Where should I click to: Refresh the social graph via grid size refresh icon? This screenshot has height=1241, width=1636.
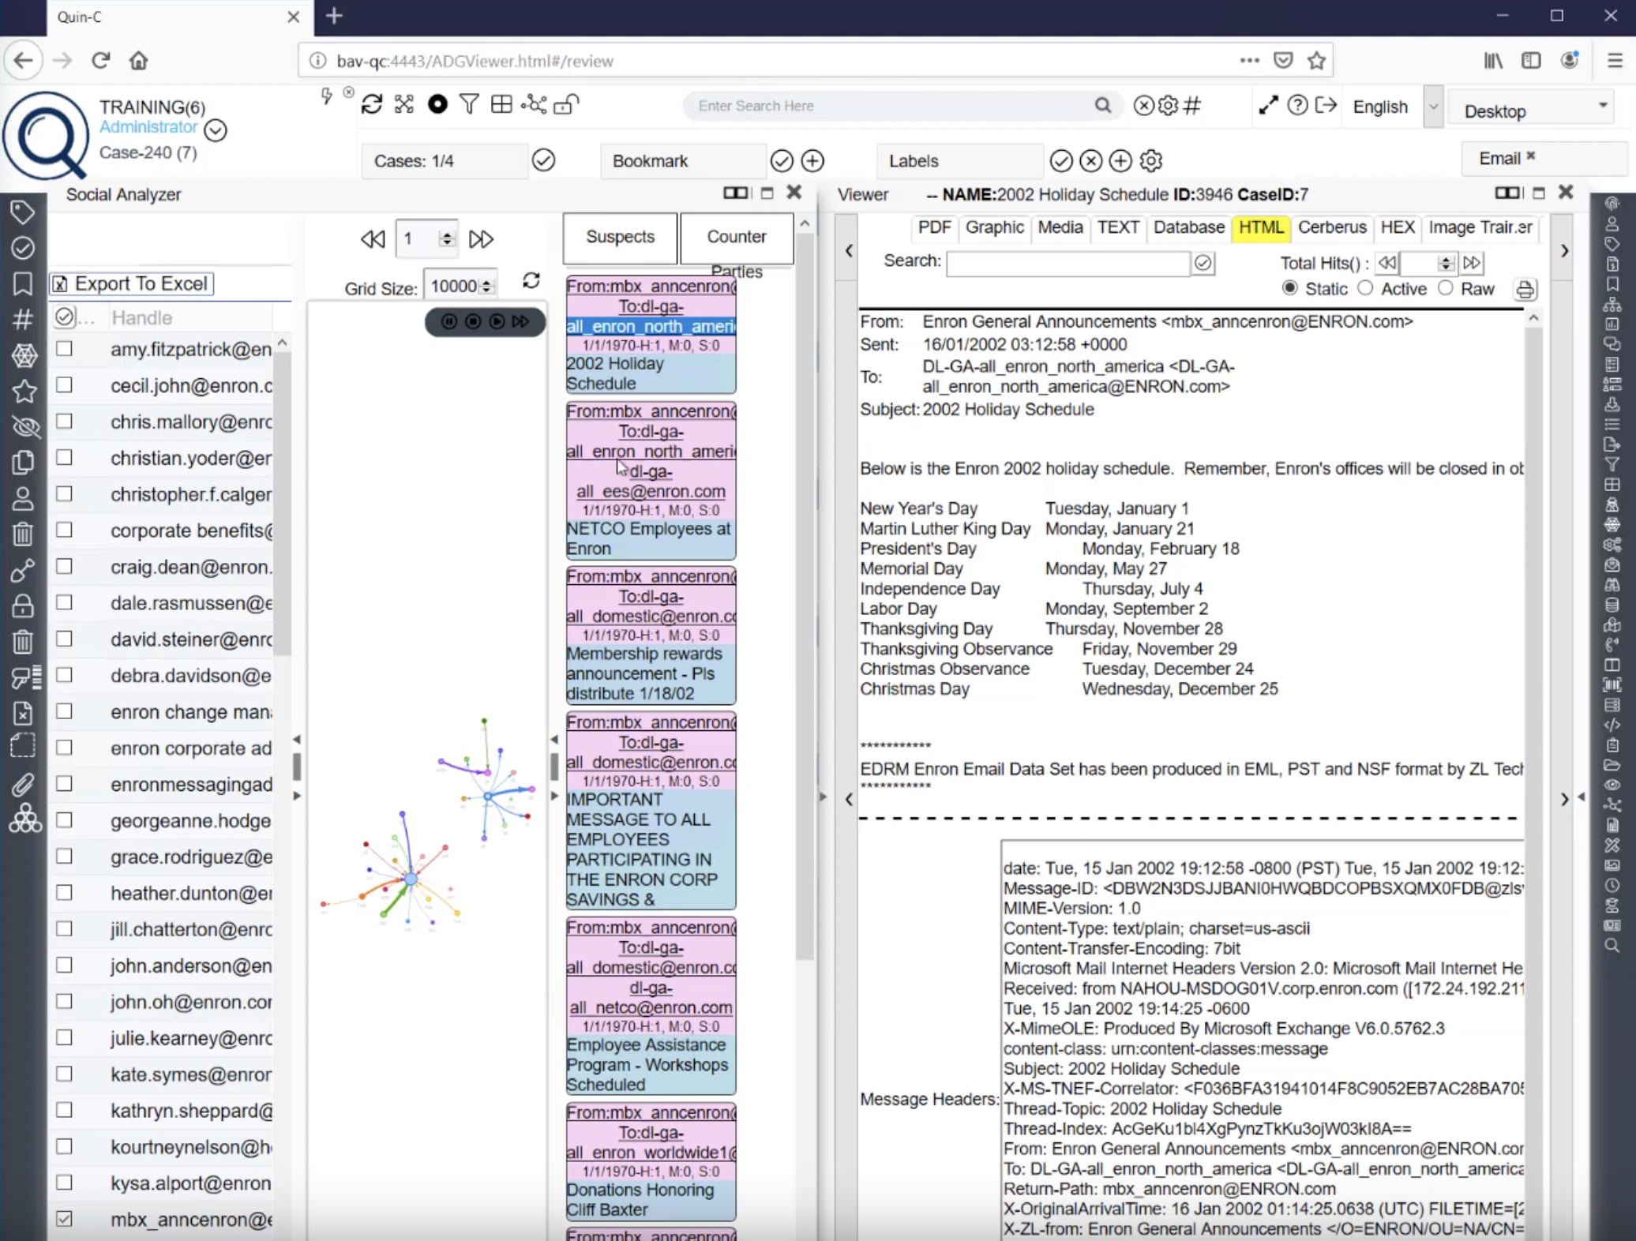pos(531,280)
